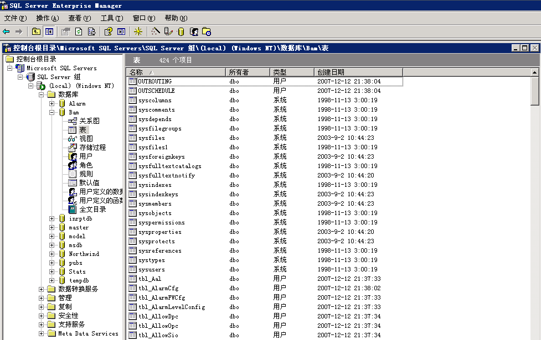This screenshot has width=541, height=340.
Task: Select 默认值 in the tree
Action: tap(89, 182)
